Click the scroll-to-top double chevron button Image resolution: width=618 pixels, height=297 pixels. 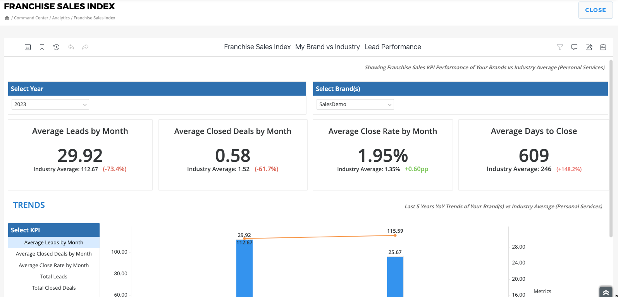(606, 292)
